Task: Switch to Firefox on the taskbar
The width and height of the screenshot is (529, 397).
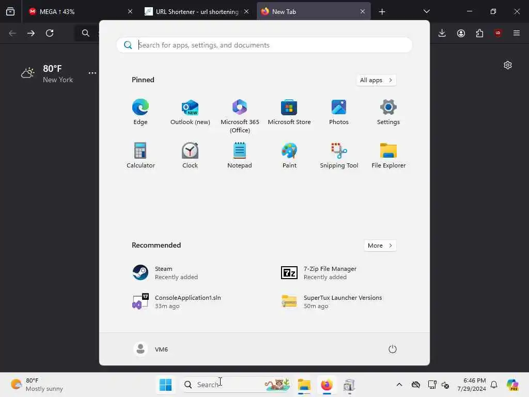Action: coord(326,385)
